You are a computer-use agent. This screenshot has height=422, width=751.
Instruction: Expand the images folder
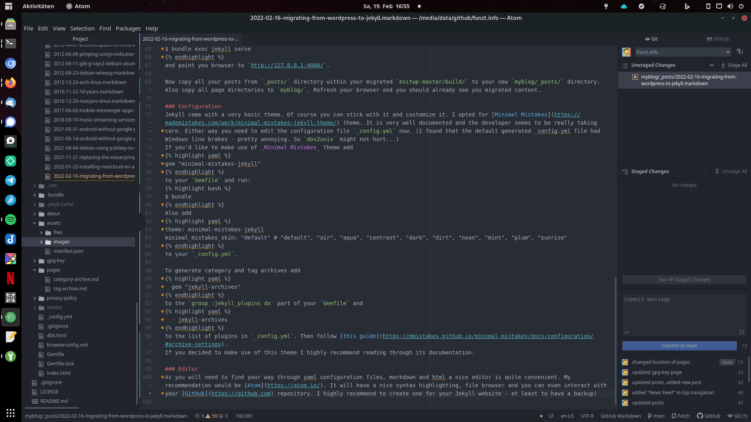41,242
